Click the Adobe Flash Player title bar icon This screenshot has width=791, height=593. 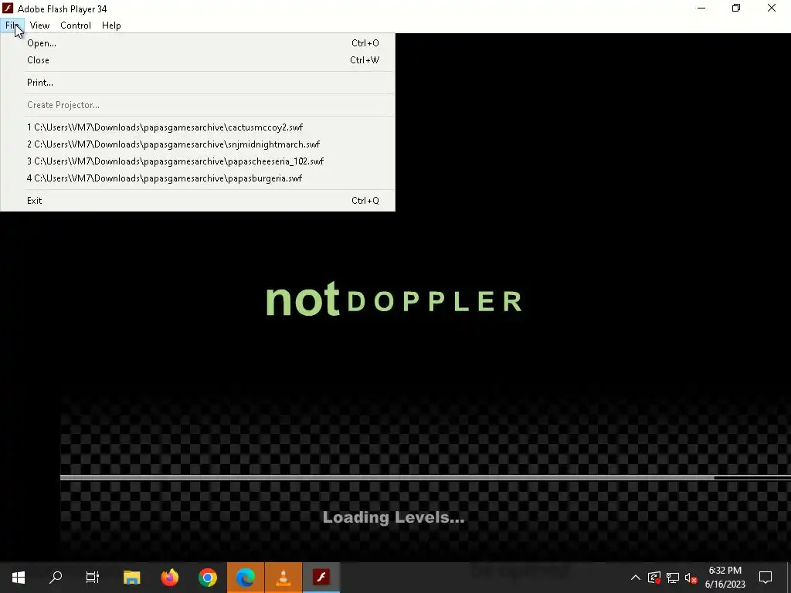coord(8,8)
